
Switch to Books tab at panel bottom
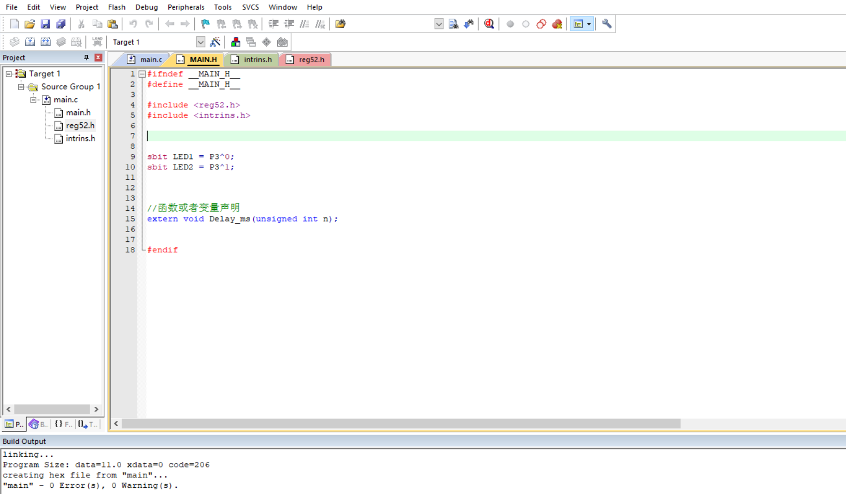point(38,424)
